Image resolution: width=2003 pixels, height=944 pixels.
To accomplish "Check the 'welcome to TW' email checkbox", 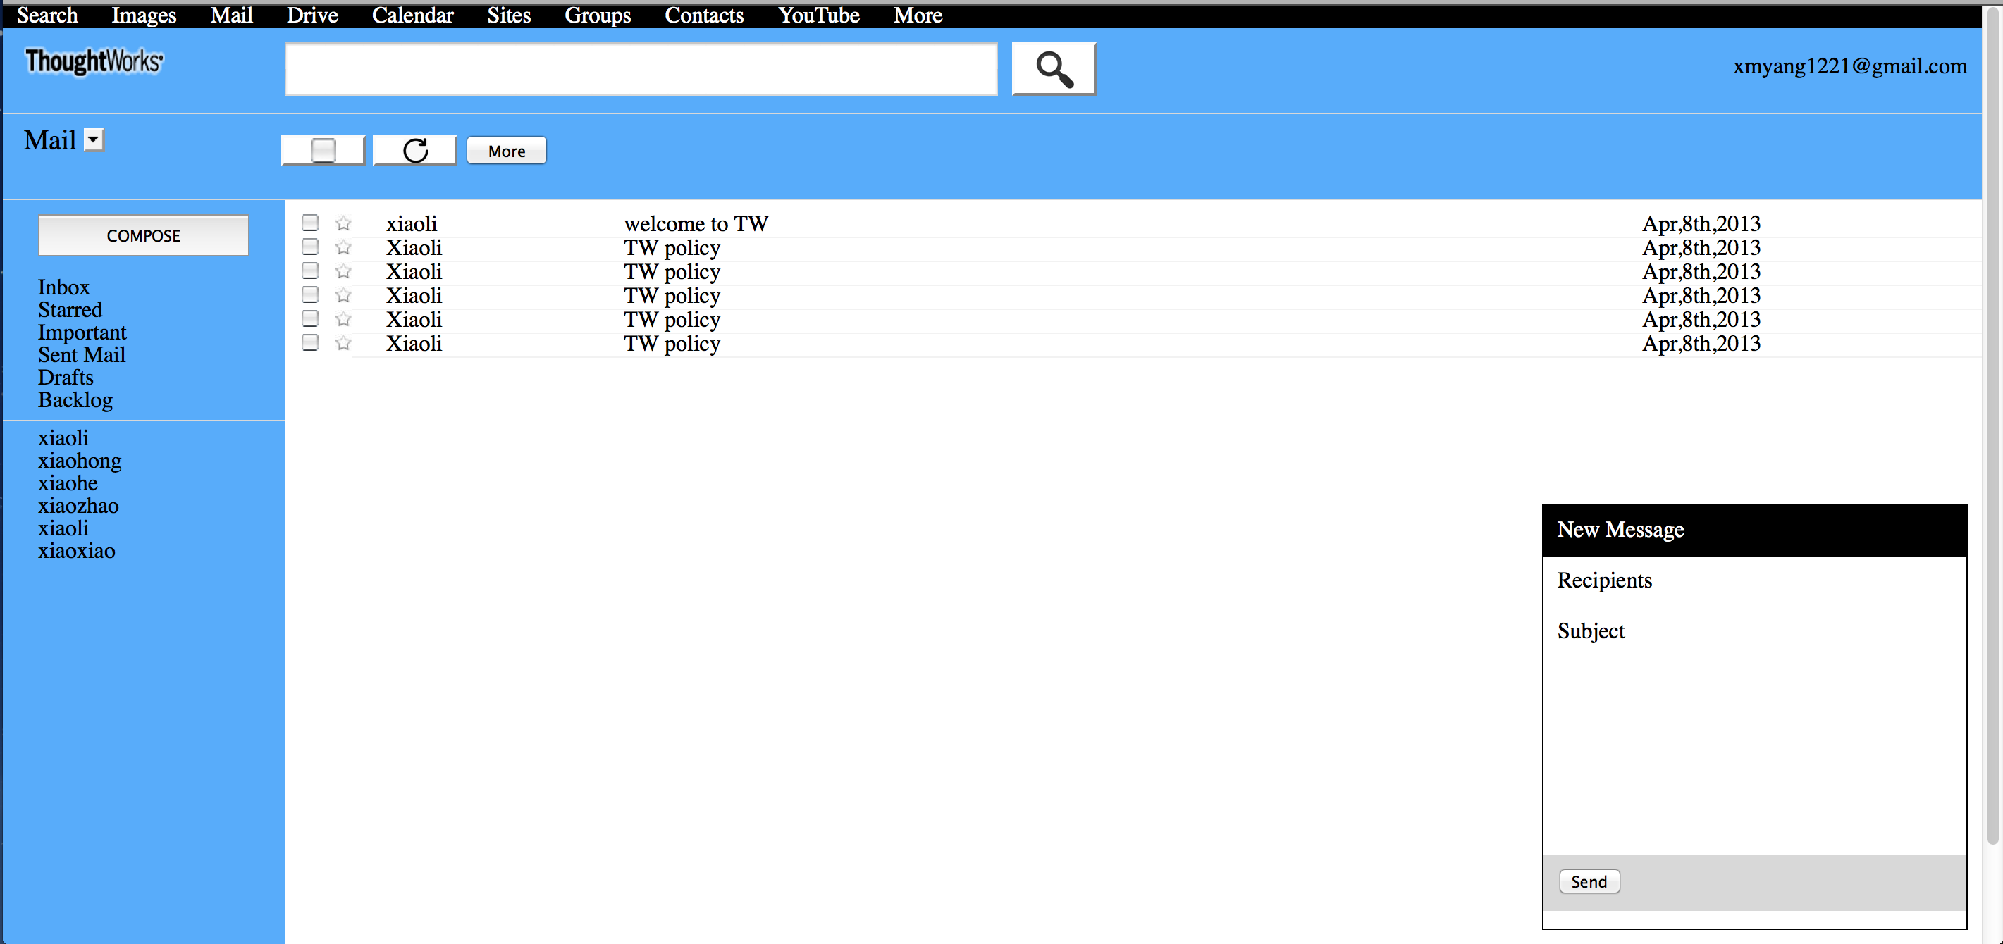I will (310, 223).
